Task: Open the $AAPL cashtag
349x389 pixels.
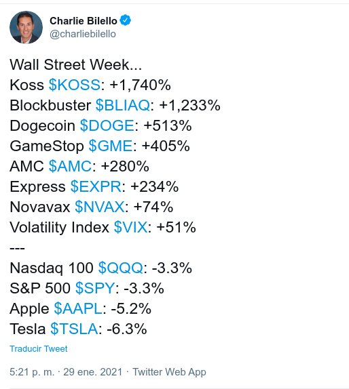Action: click(x=78, y=308)
